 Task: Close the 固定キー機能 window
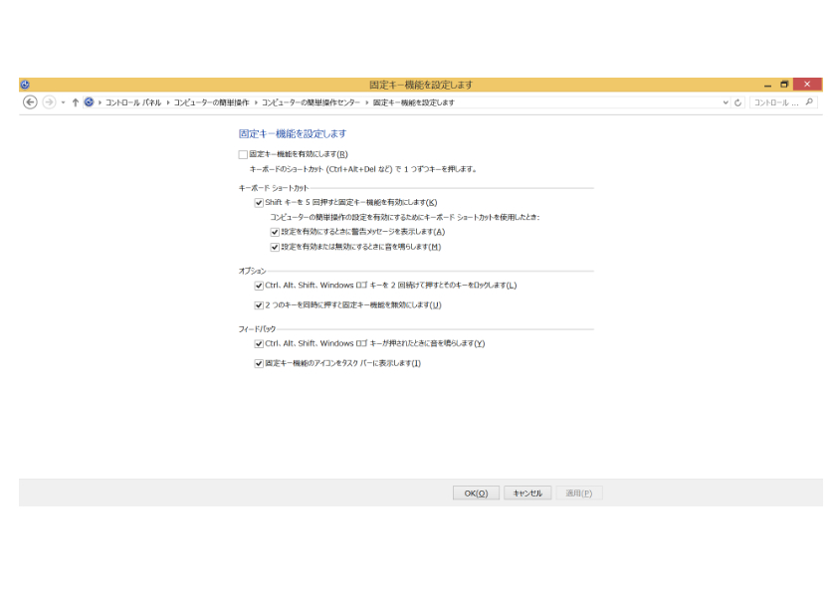coord(807,85)
